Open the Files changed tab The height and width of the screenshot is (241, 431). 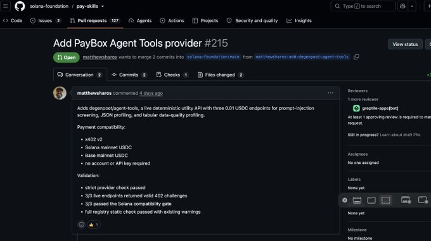[x=220, y=75]
